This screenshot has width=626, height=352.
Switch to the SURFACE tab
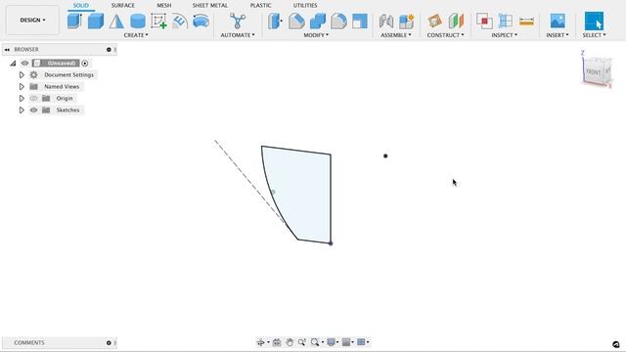point(123,5)
